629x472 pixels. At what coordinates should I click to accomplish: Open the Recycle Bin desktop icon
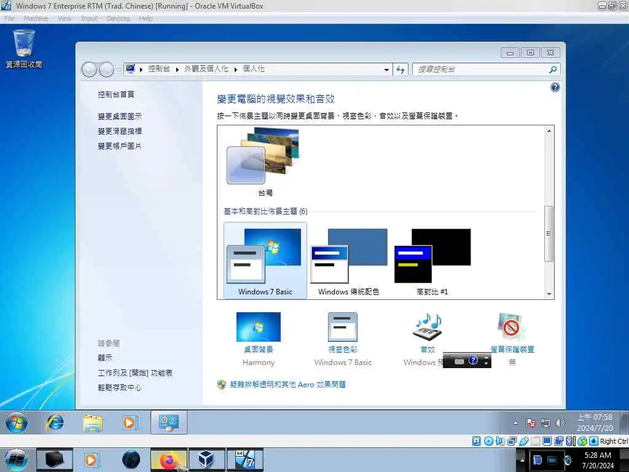point(24,49)
